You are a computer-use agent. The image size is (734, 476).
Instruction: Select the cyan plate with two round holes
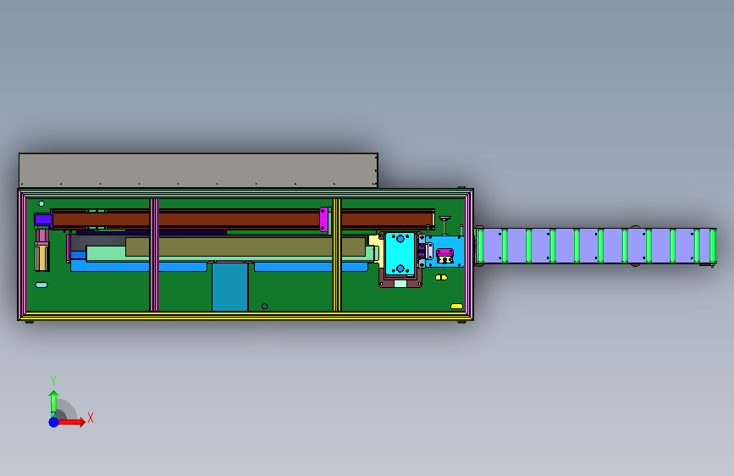(400, 253)
